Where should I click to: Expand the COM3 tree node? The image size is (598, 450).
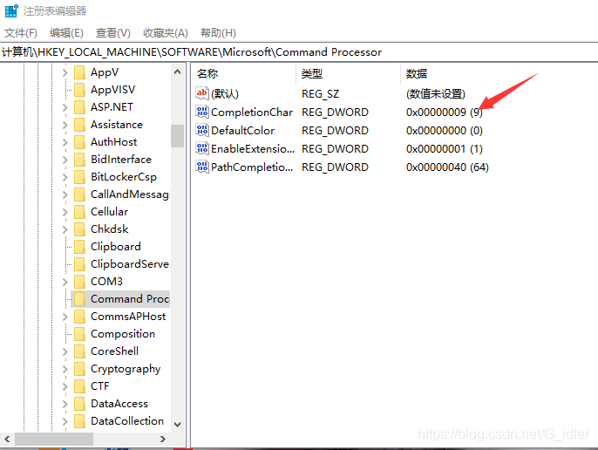pyautogui.click(x=65, y=282)
